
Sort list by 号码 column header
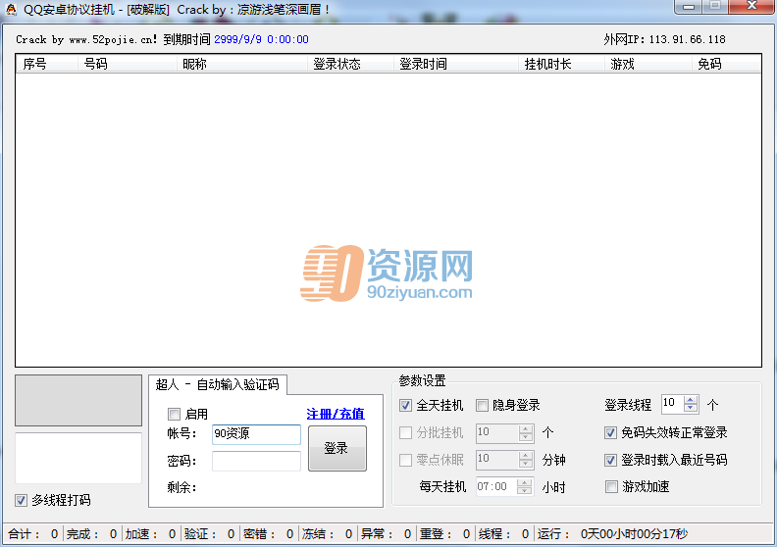128,64
